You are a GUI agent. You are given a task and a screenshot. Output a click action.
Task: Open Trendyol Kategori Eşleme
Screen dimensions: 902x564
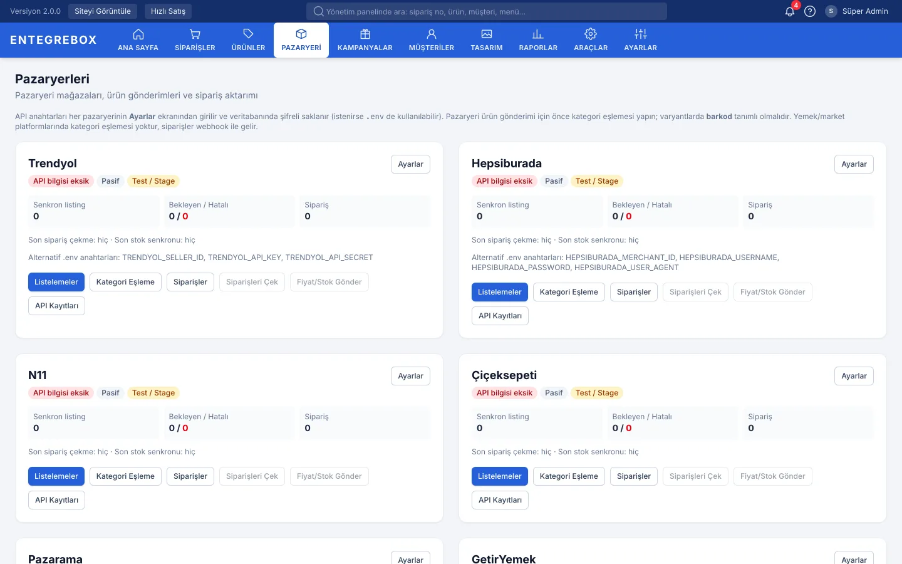coord(125,282)
